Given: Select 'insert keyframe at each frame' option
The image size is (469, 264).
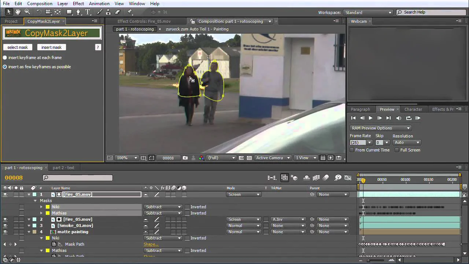Looking at the screenshot, I should point(5,58).
